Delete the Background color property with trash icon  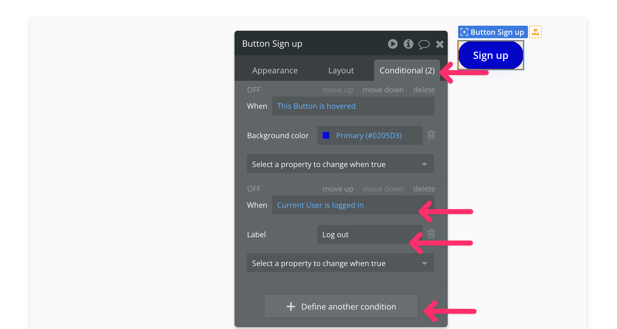(431, 135)
